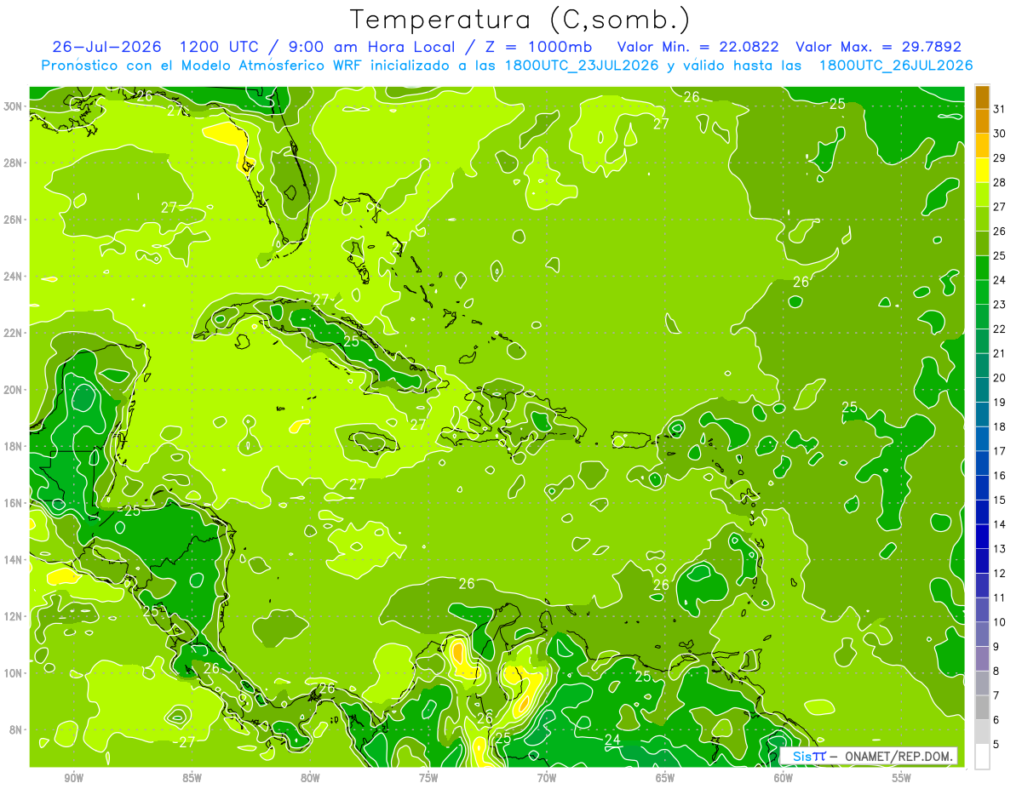Screen dimensions: 1022x789
Task: Click '9:00 am Hora Local' in the header
Action: 369,47
